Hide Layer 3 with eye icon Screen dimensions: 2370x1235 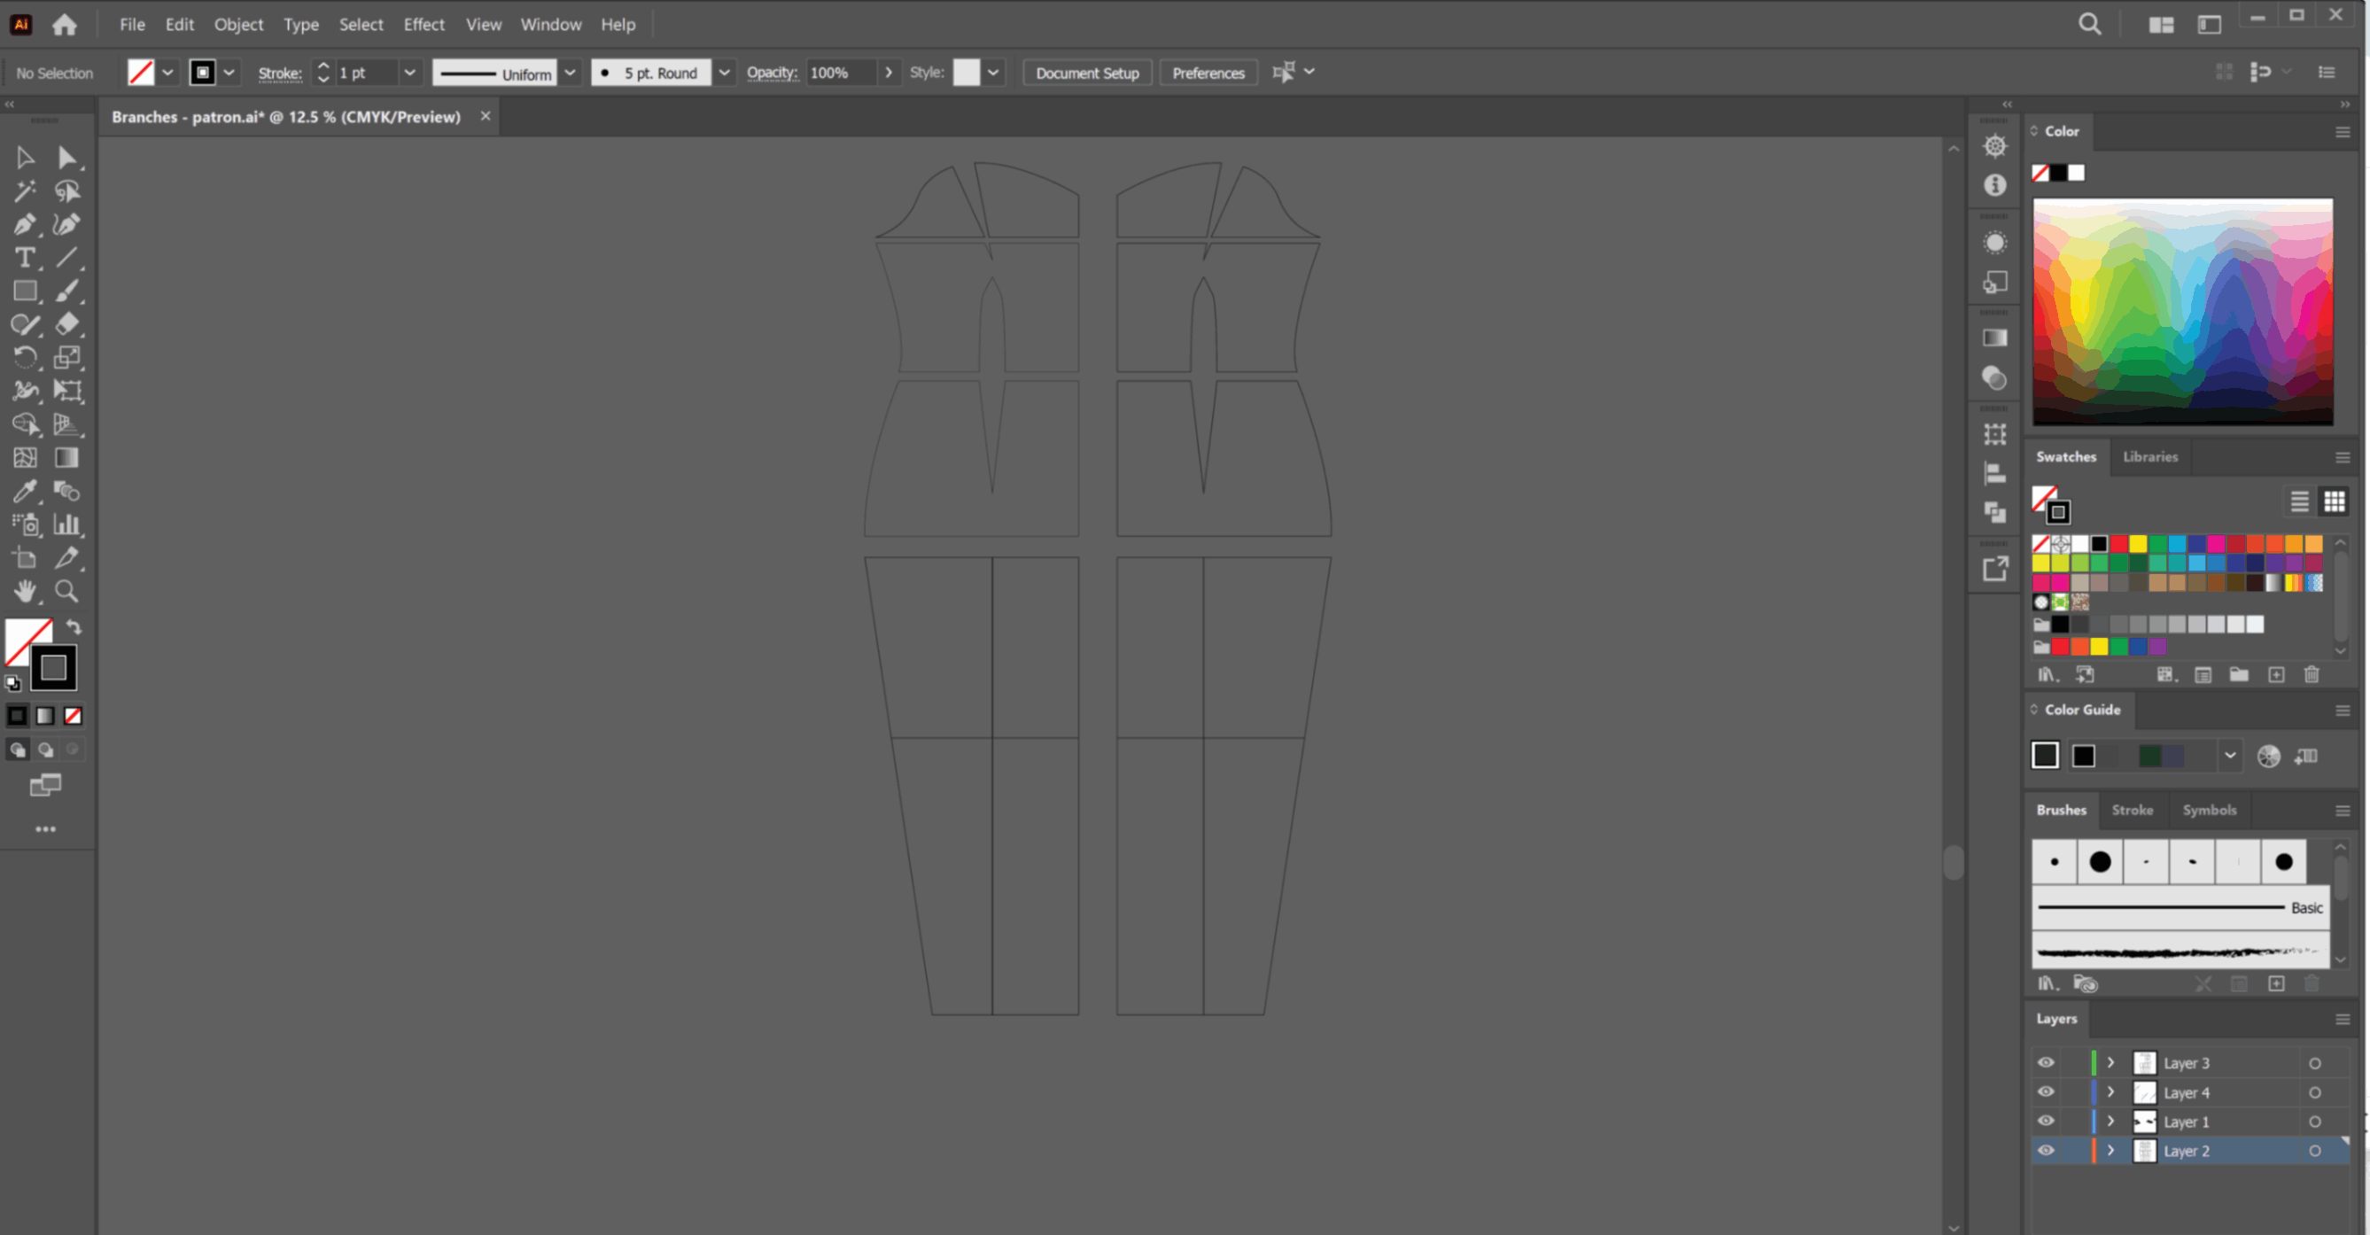2045,1063
